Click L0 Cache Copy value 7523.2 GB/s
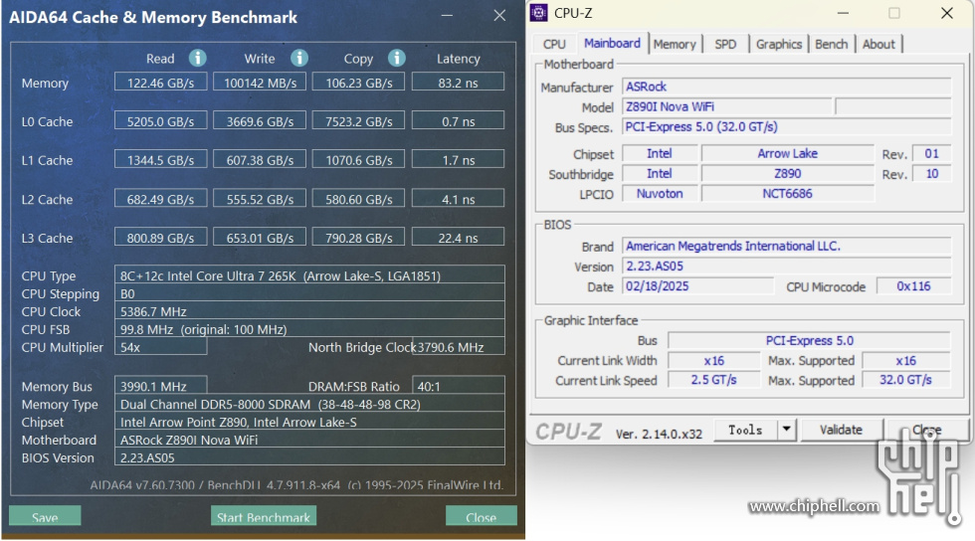The height and width of the screenshot is (541, 975). coord(359,121)
